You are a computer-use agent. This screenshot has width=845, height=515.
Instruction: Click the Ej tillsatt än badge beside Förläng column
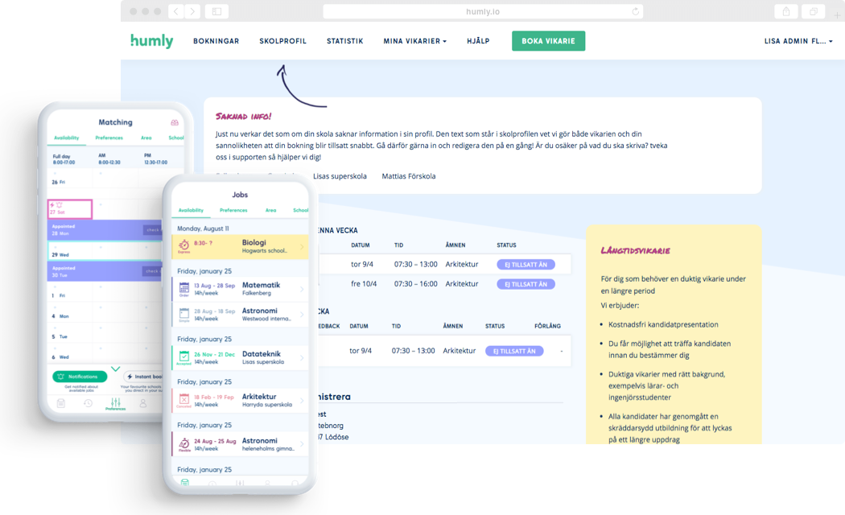pyautogui.click(x=514, y=351)
